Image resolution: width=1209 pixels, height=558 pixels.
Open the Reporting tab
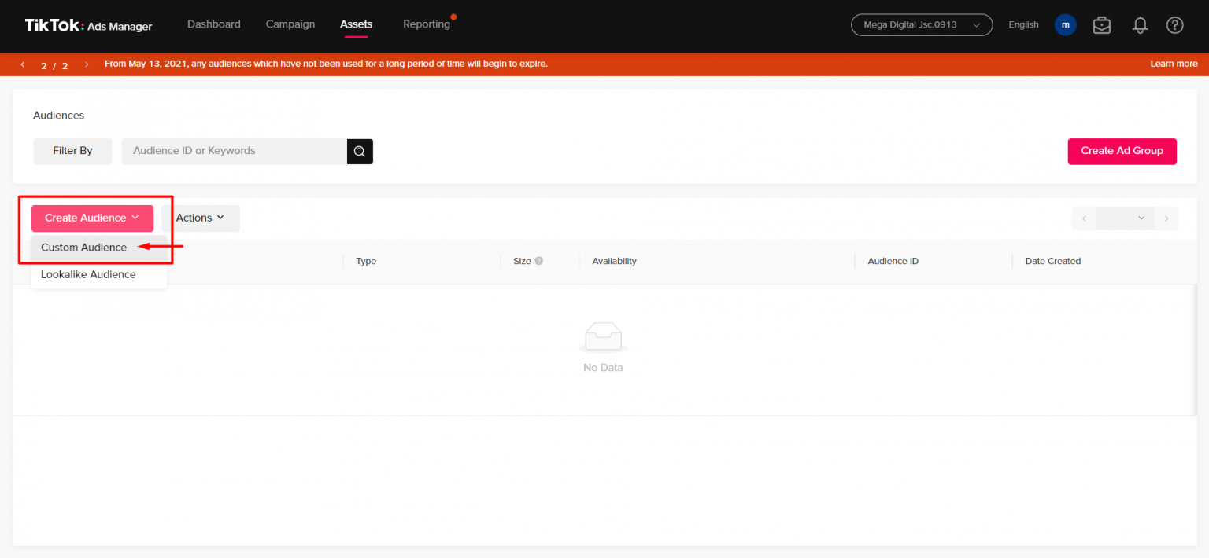click(426, 24)
